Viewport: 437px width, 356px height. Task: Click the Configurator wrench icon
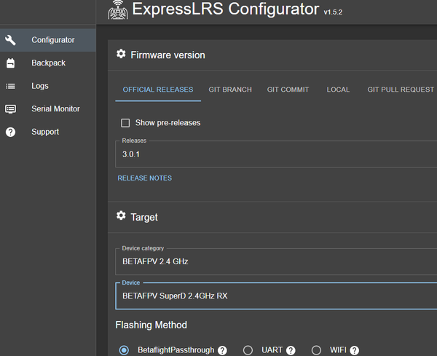[11, 40]
